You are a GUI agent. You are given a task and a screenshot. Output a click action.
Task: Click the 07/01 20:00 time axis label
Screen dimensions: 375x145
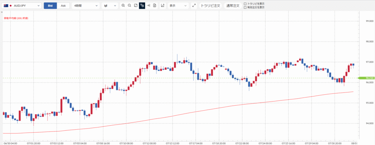[33, 143]
